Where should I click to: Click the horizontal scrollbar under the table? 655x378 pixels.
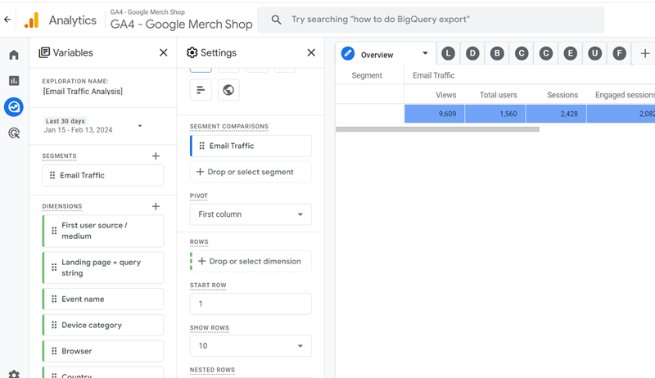click(x=437, y=129)
